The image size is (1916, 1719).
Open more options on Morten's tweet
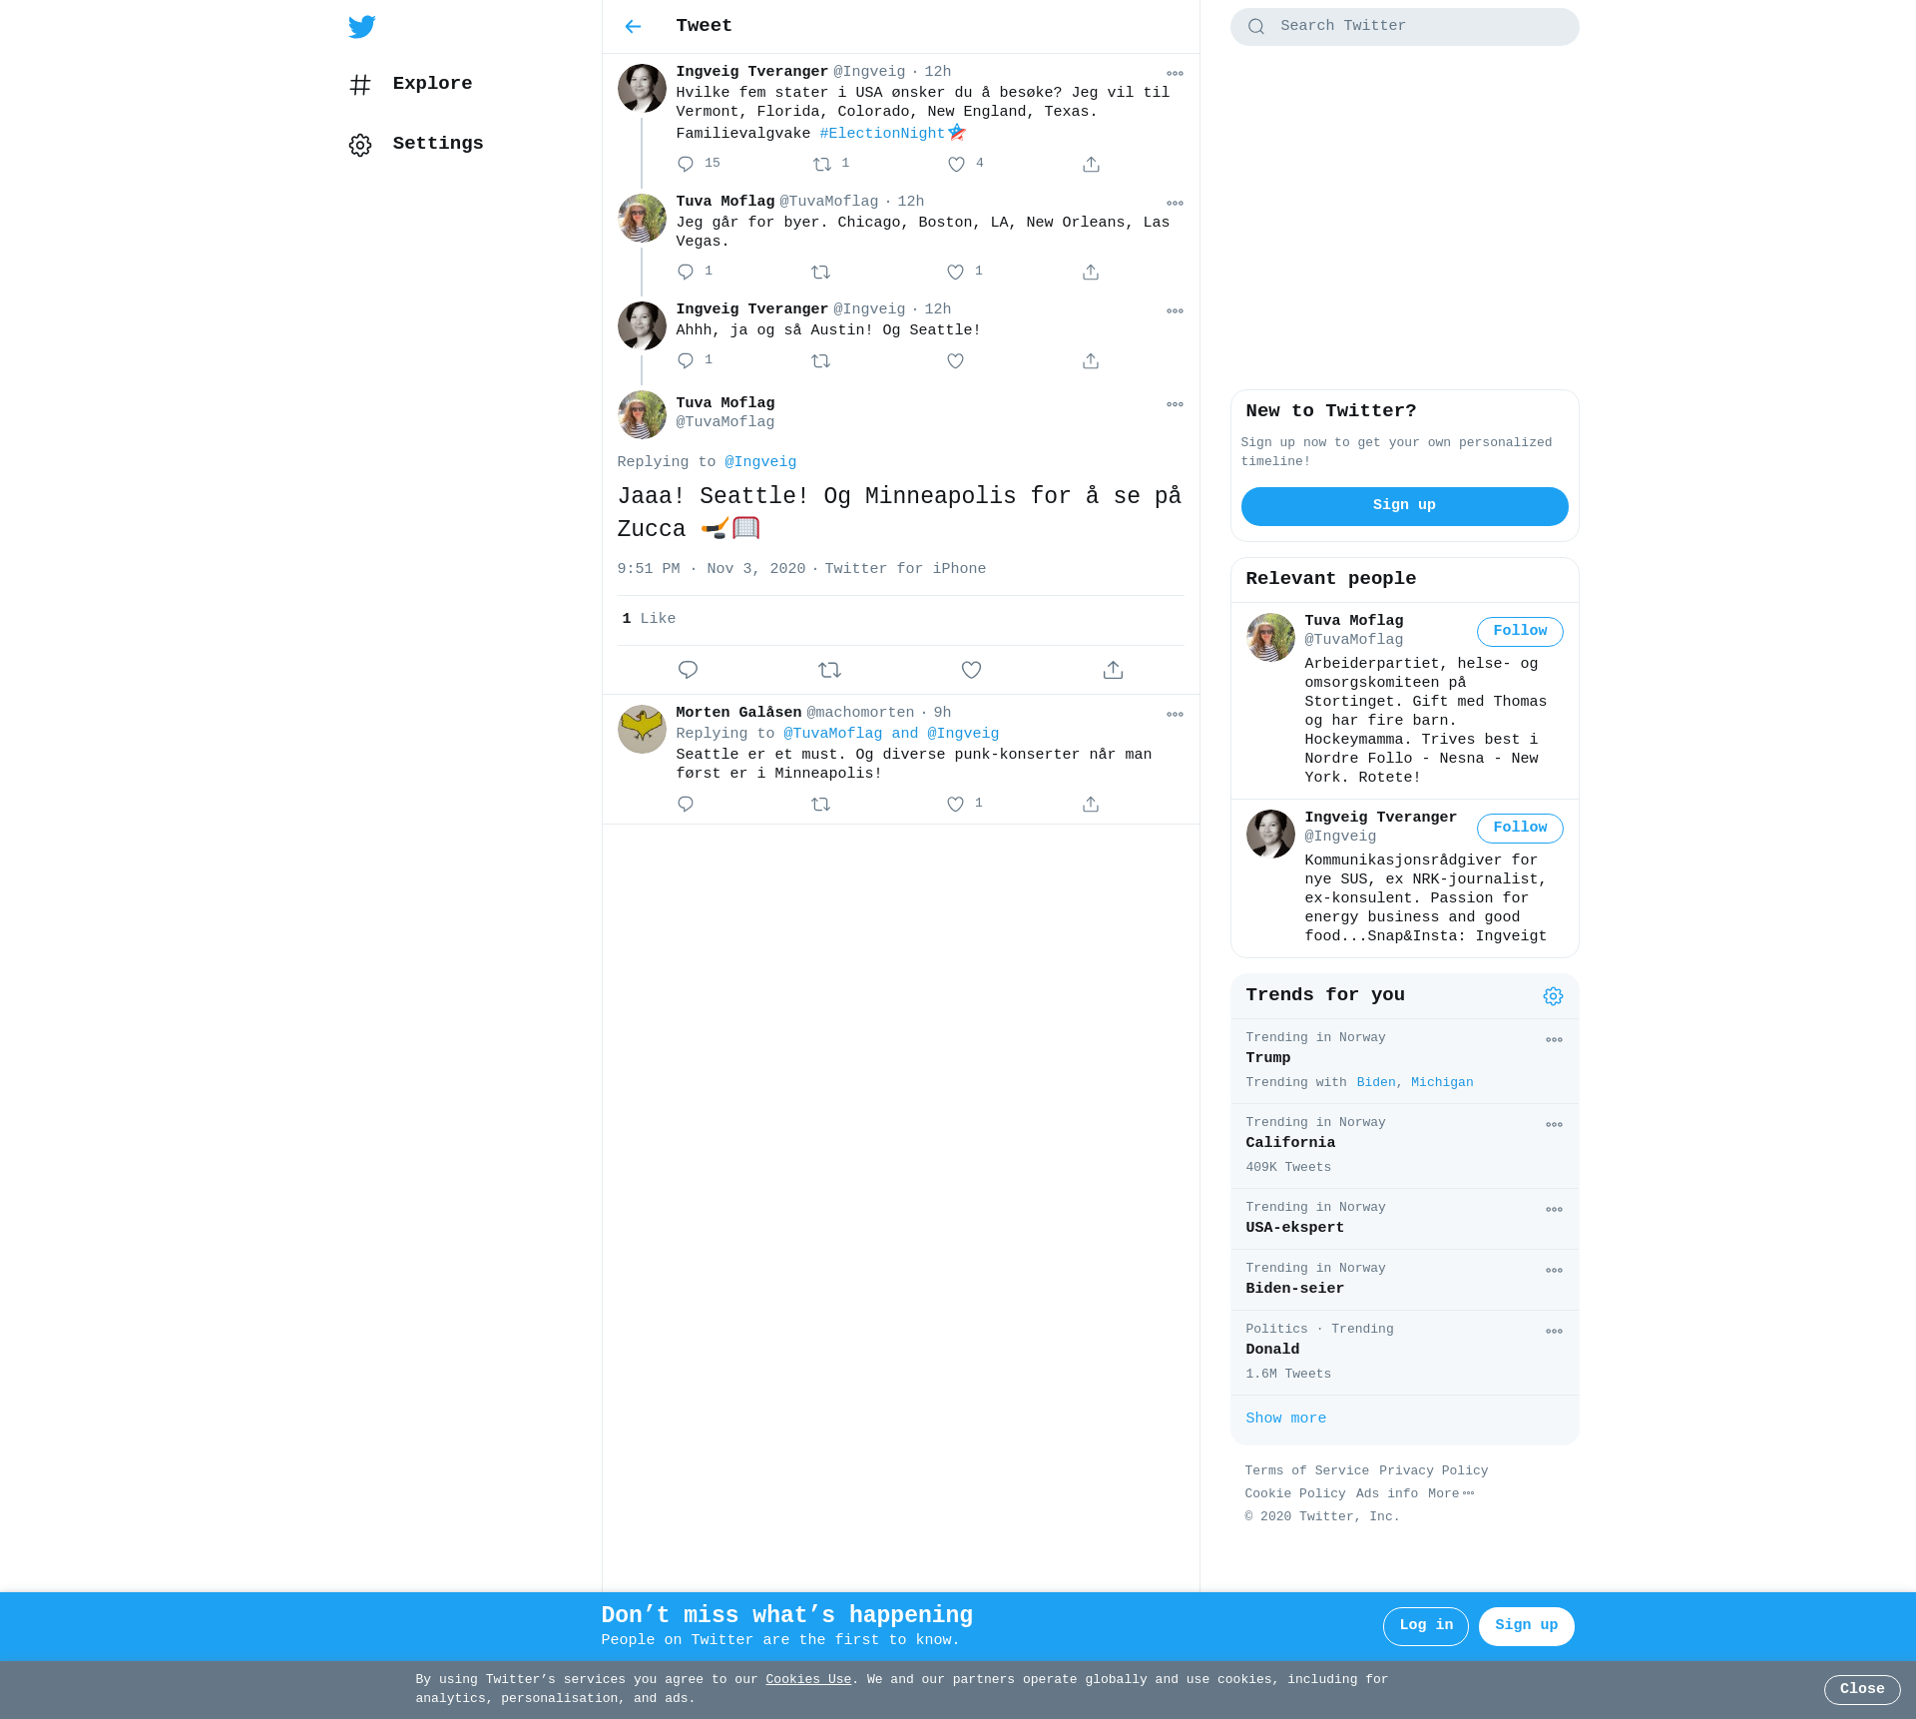[x=1175, y=714]
